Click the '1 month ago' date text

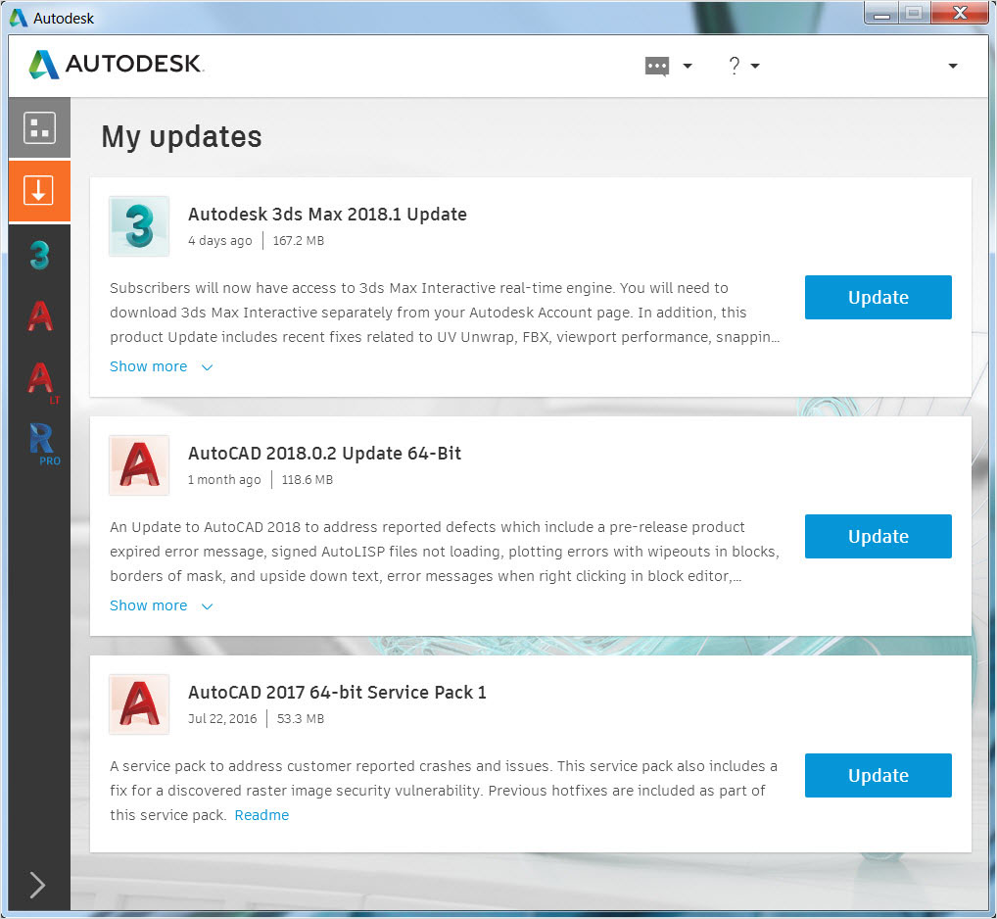(224, 479)
